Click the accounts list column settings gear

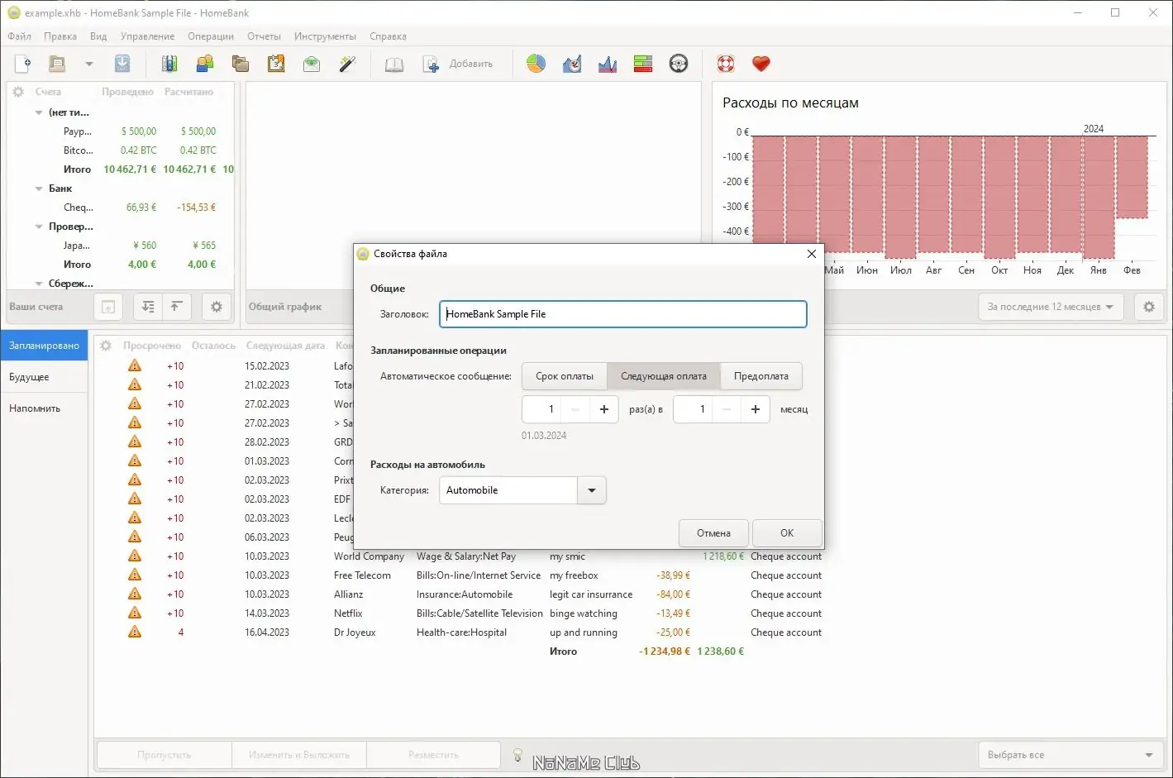click(x=18, y=92)
